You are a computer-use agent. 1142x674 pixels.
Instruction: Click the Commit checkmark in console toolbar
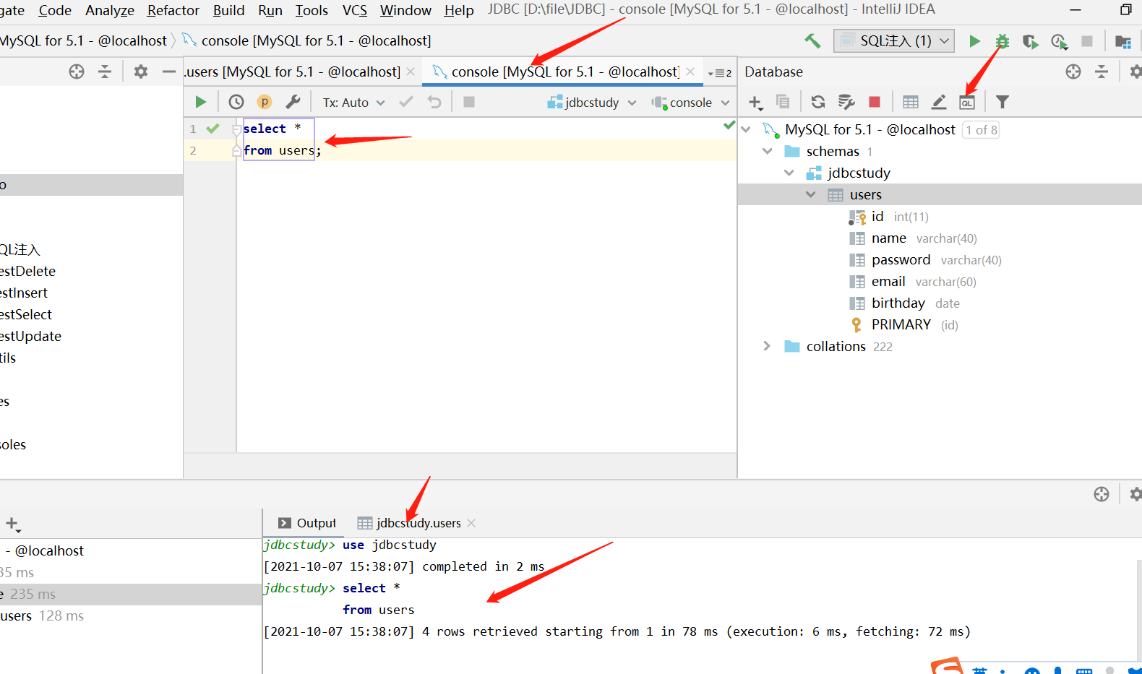pos(406,102)
